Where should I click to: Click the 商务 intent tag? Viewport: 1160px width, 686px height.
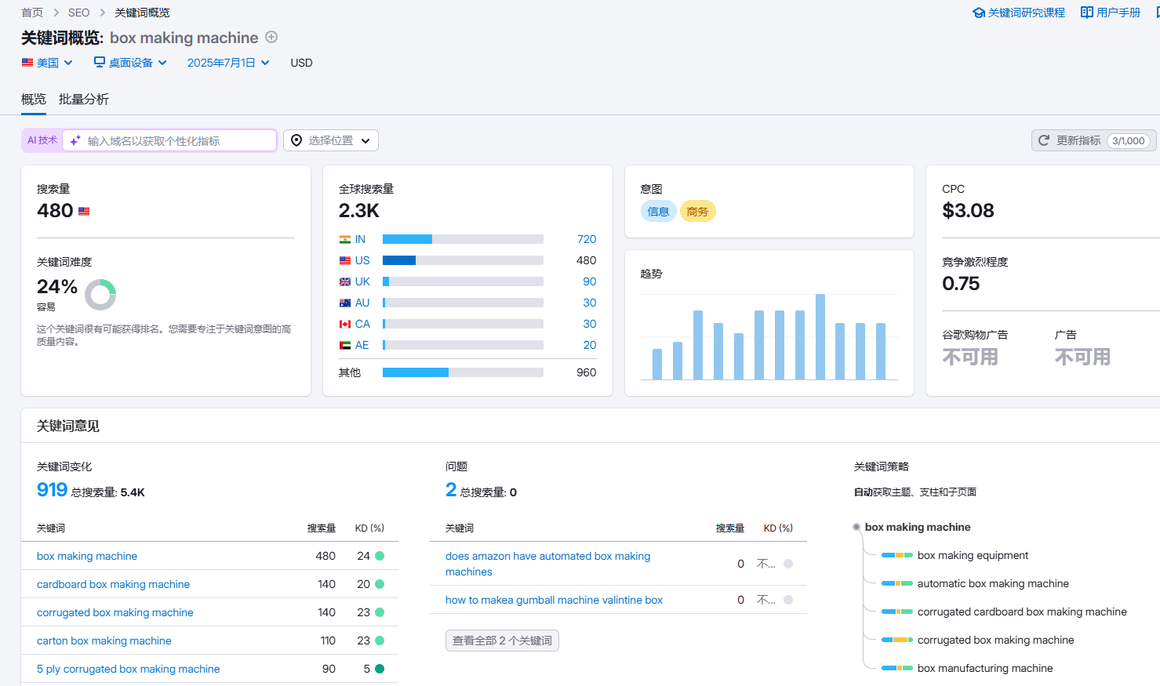(x=697, y=212)
